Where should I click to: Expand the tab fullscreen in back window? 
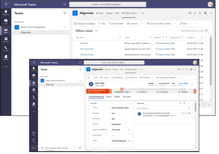tap(195, 13)
